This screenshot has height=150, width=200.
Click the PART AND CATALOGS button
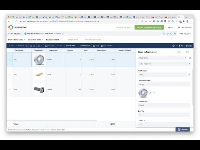click(93, 40)
